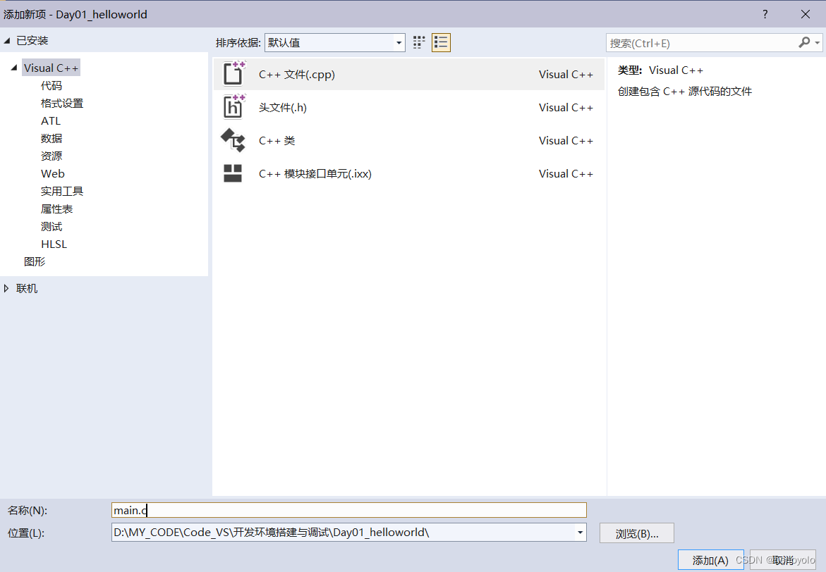Select the Visual C++ category

[51, 68]
